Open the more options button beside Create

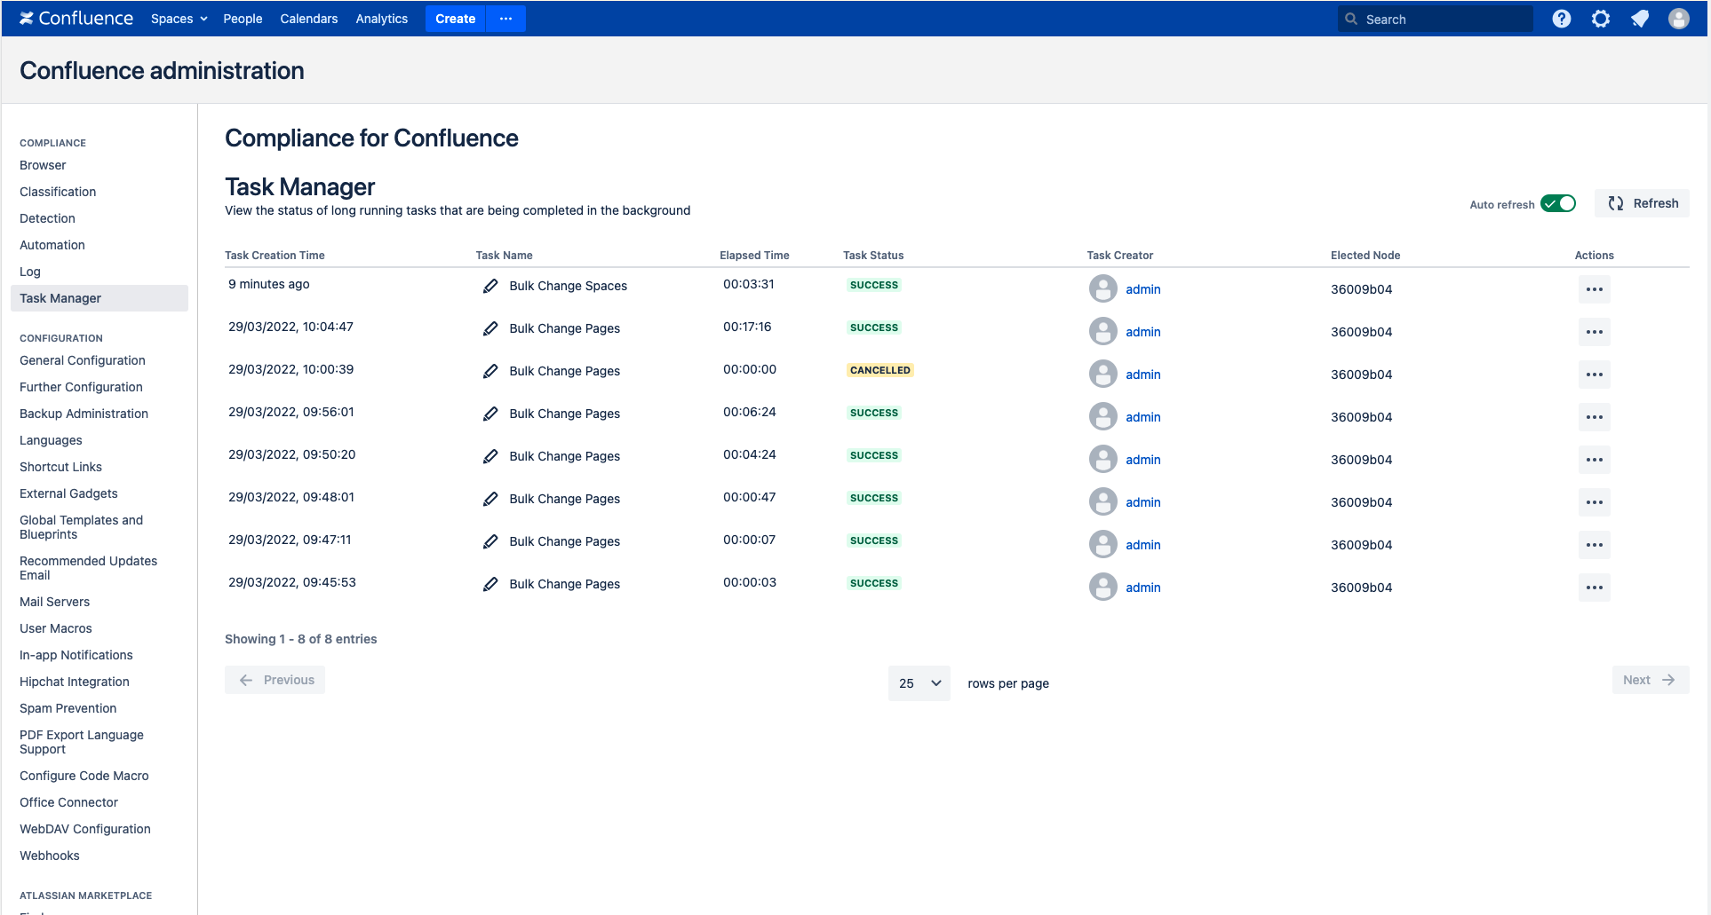pos(505,19)
